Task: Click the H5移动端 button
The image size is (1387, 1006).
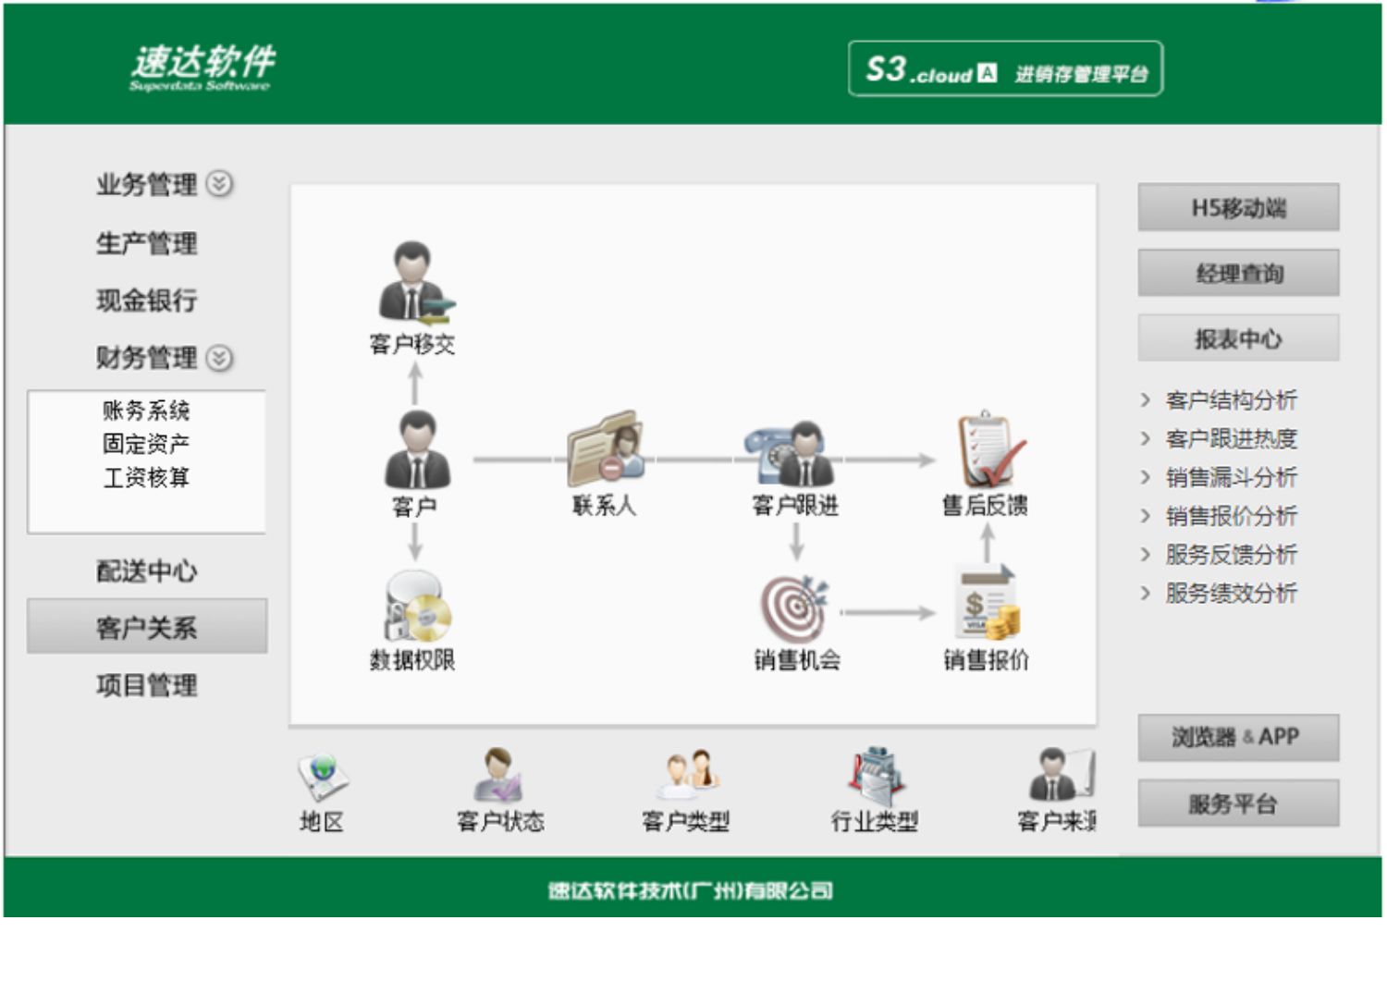Action: (1238, 207)
